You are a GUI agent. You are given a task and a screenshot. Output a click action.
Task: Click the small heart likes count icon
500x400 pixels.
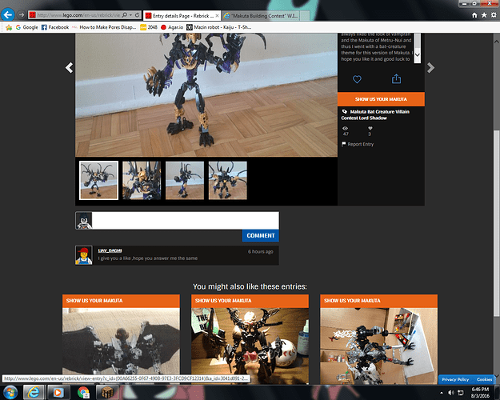370,128
